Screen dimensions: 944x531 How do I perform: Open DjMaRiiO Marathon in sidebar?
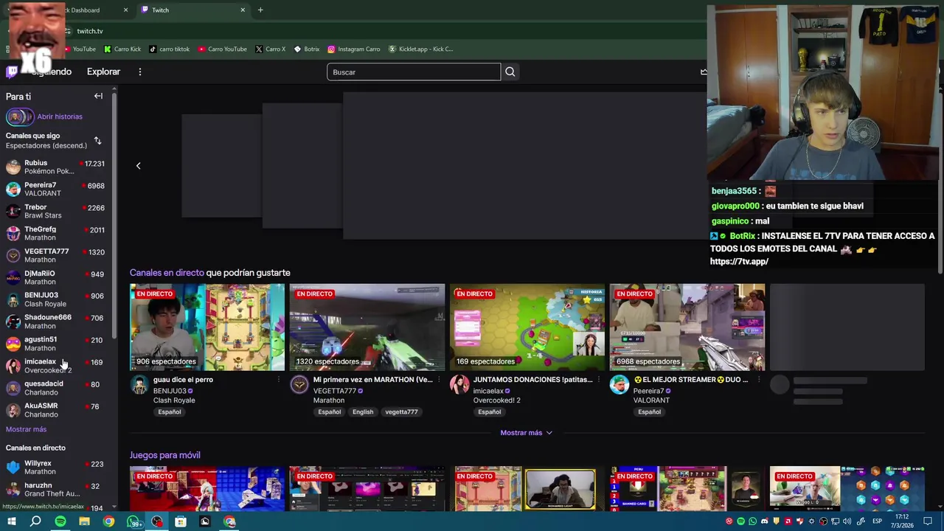(x=58, y=277)
